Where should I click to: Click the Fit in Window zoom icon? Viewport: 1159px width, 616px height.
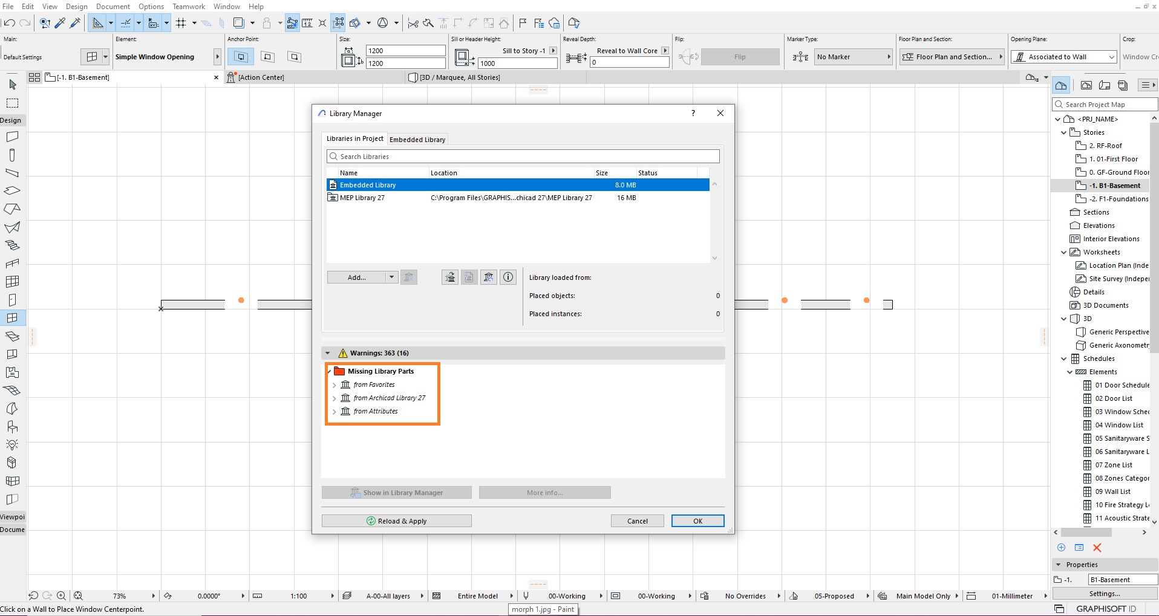pyautogui.click(x=78, y=596)
